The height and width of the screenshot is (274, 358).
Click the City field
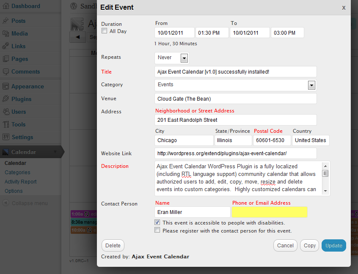coord(184,140)
